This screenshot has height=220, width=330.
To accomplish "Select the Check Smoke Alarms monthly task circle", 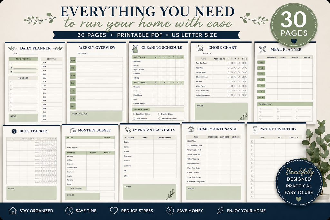I will (x=159, y=119).
